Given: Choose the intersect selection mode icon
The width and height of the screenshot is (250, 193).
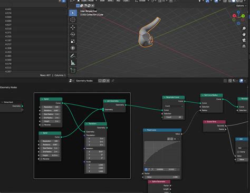Looking at the screenshot, I should point(93,6).
